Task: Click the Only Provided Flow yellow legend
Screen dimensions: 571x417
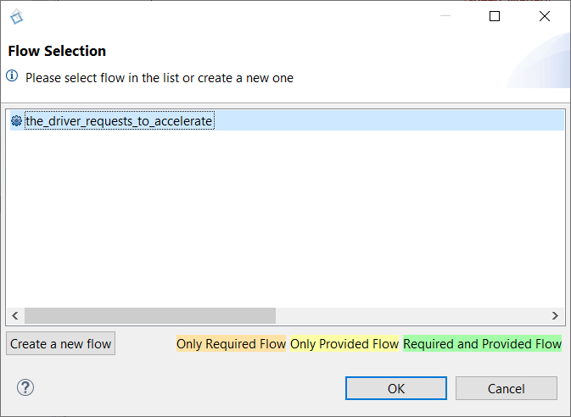Action: tap(344, 343)
